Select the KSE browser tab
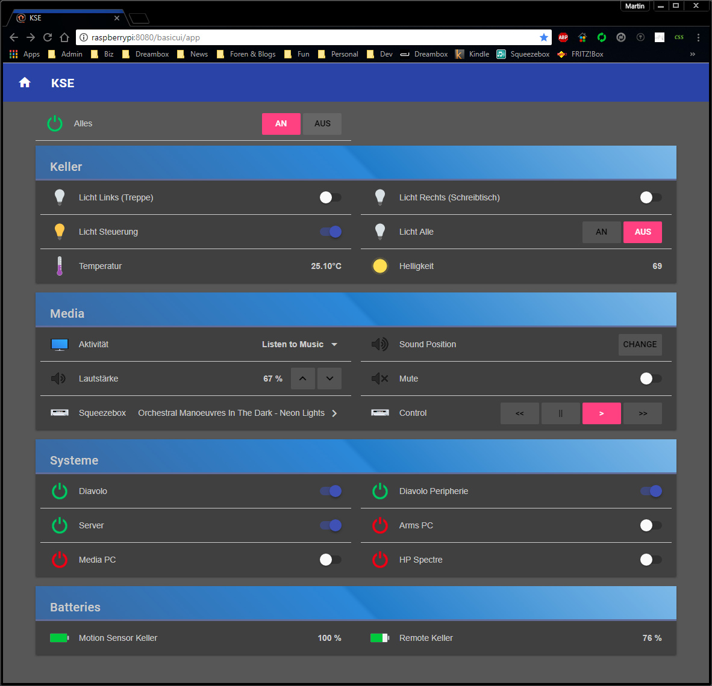Image resolution: width=712 pixels, height=686 pixels. 66,18
